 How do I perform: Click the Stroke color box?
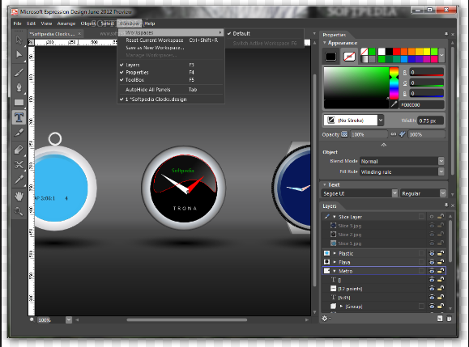(349, 56)
